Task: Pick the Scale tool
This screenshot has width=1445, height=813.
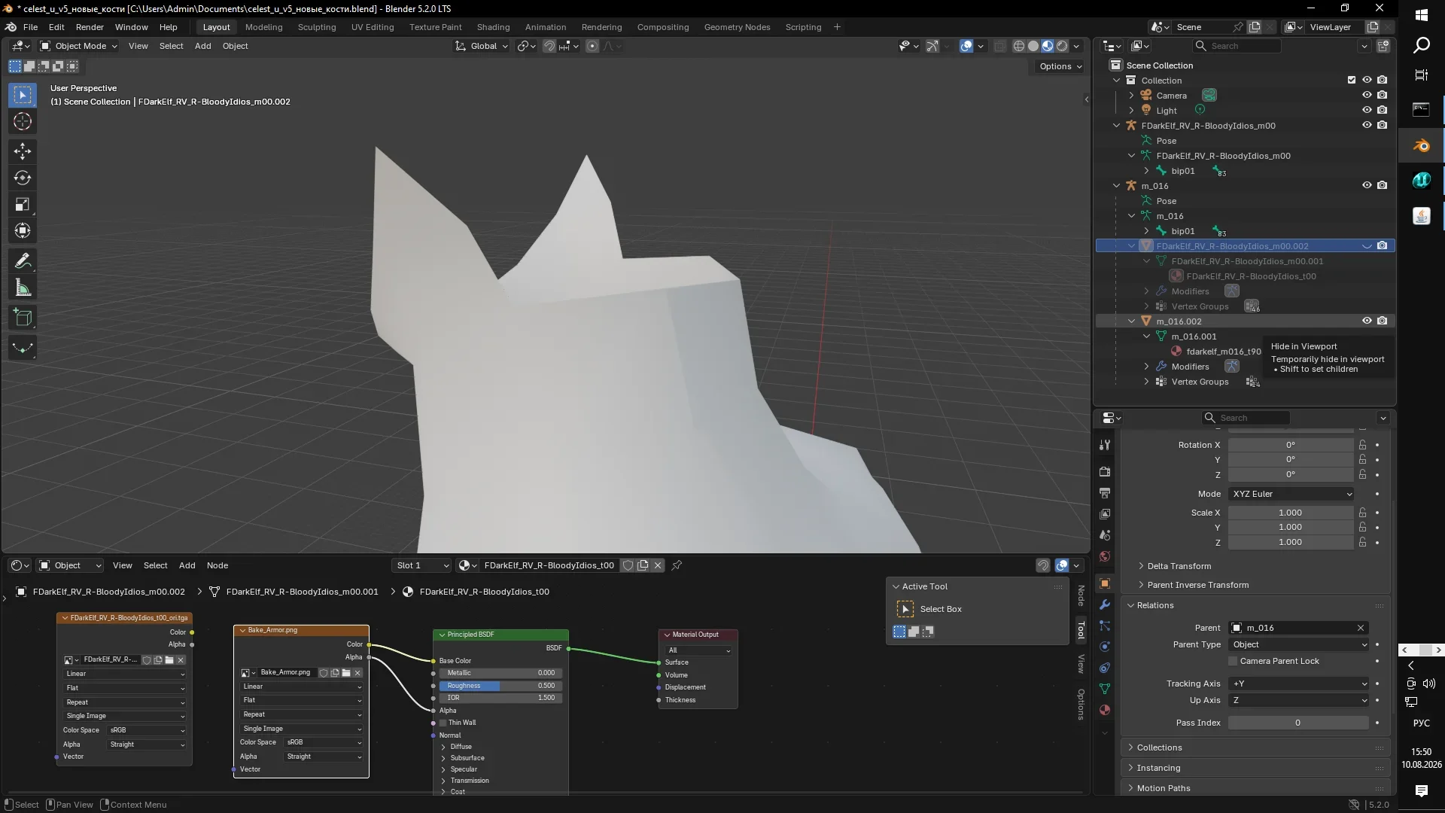Action: coord(23,205)
